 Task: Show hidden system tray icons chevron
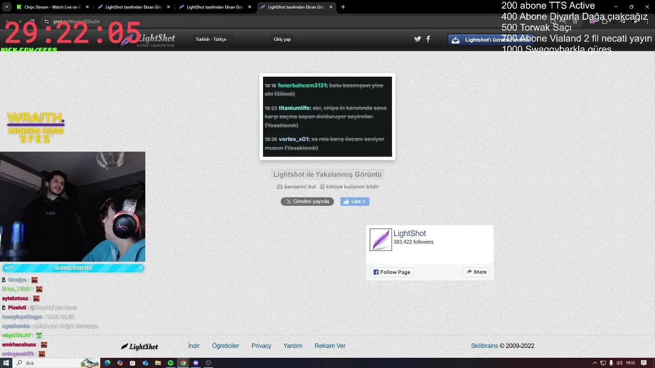pyautogui.click(x=595, y=363)
